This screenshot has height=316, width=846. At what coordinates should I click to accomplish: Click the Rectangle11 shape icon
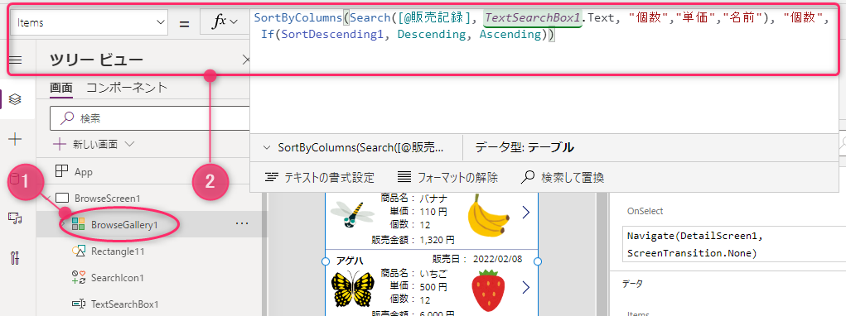(78, 251)
